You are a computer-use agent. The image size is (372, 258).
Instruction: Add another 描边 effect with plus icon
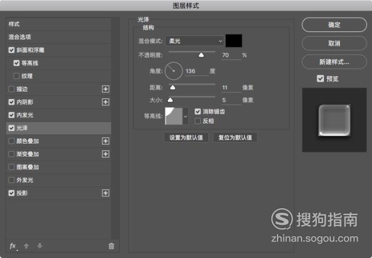click(105, 89)
